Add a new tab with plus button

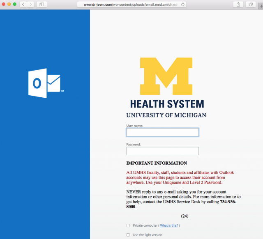pos(261,6)
